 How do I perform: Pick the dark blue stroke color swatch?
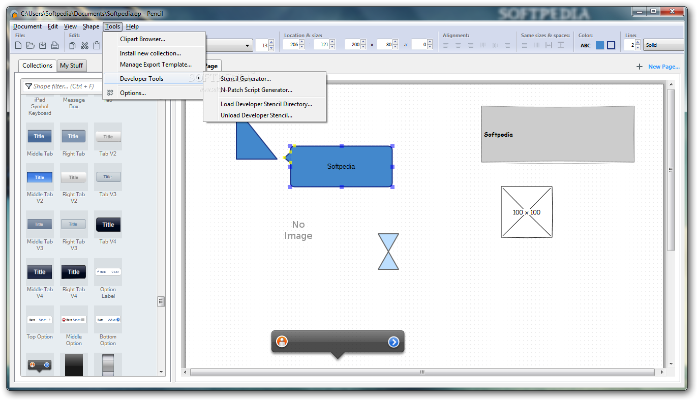click(x=611, y=45)
